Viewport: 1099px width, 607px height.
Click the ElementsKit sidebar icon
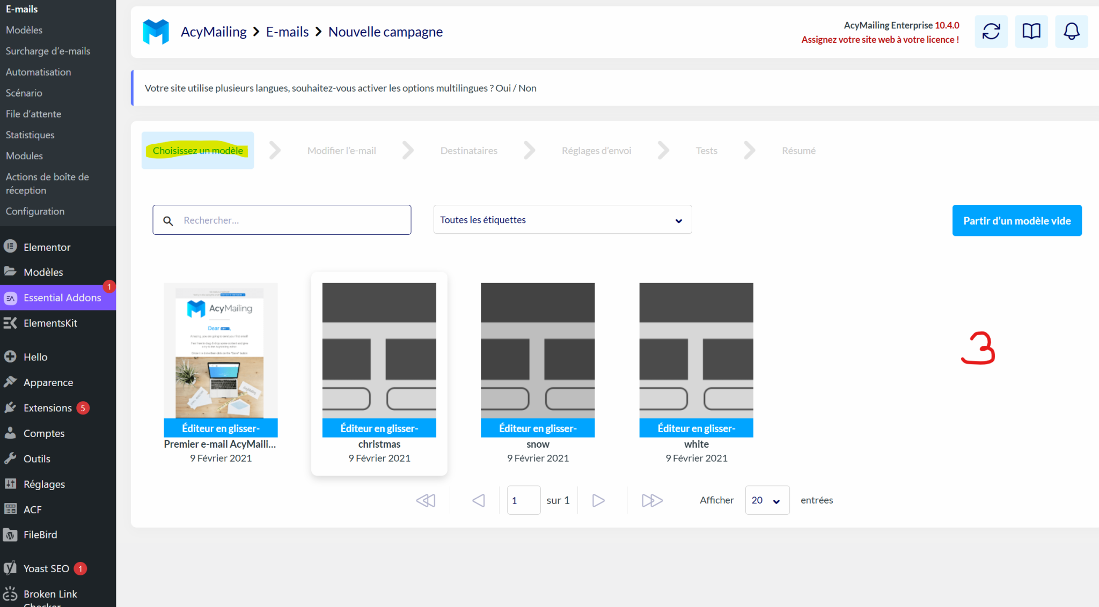tap(10, 323)
